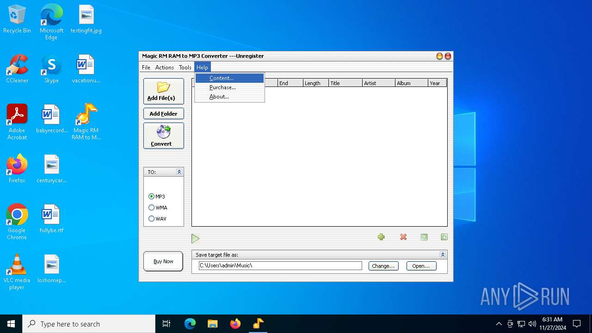Choose Purchase... from Help menu
The image size is (592, 333).
[229, 87]
